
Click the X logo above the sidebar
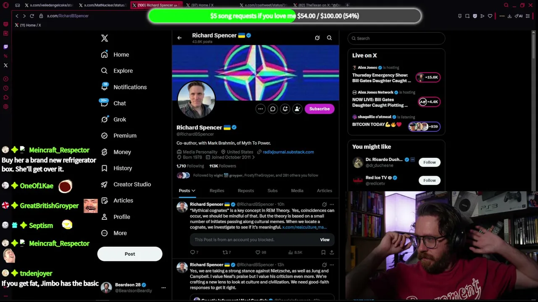tap(105, 38)
